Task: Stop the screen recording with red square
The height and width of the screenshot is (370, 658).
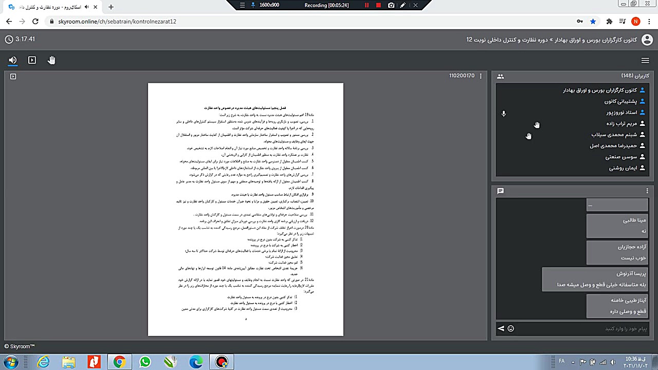Action: (378, 5)
